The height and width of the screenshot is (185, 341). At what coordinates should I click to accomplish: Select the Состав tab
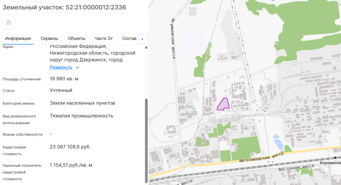(x=129, y=39)
